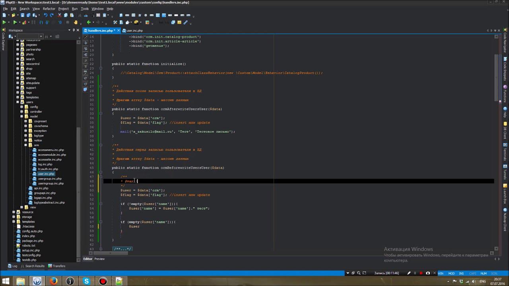Click the red stop recording button
The height and width of the screenshot is (286, 509).
pyautogui.click(x=421, y=273)
